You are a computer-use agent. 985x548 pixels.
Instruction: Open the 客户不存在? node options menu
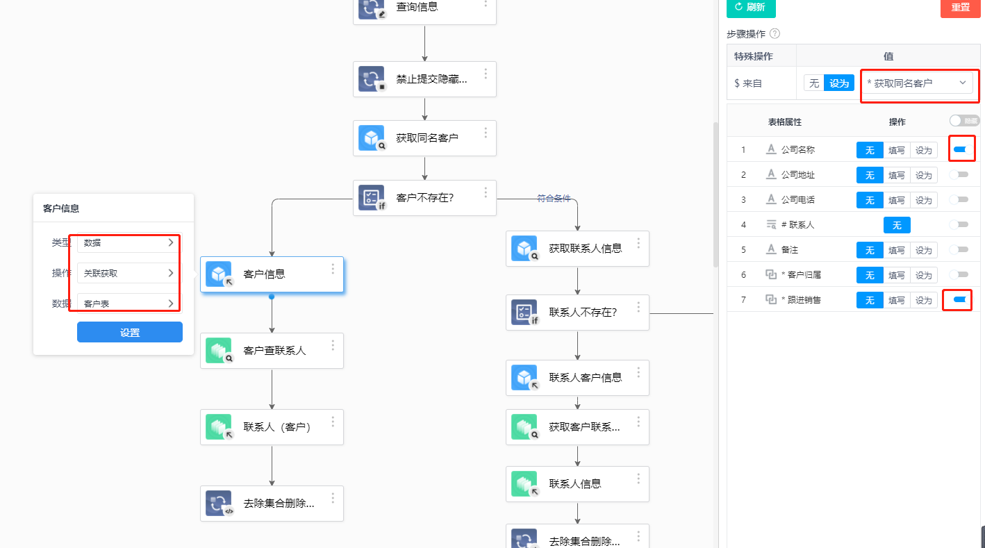(x=486, y=192)
